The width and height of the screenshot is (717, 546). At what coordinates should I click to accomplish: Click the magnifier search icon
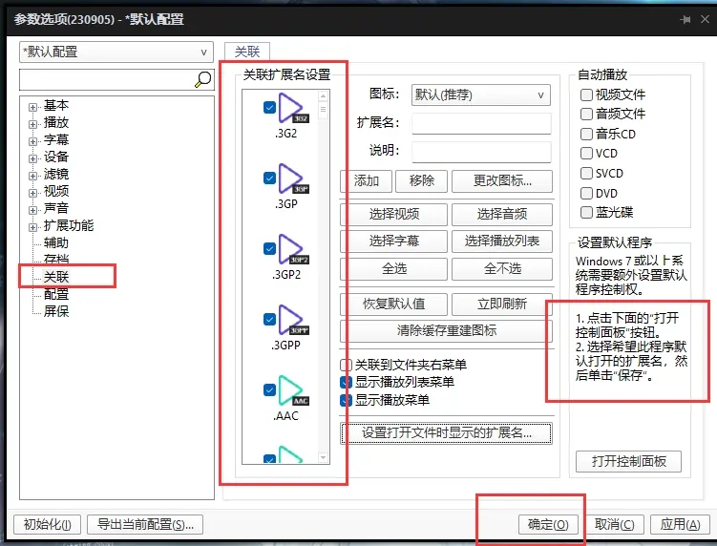pyautogui.click(x=203, y=79)
